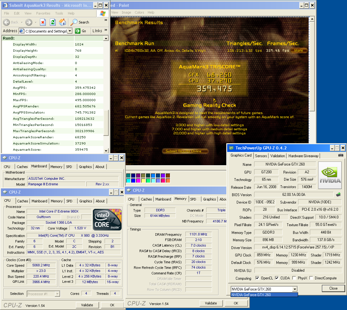Image resolution: width=347 pixels, height=310 pixels.
Task: Check the DirectCompute checkbox
Action: point(311,278)
